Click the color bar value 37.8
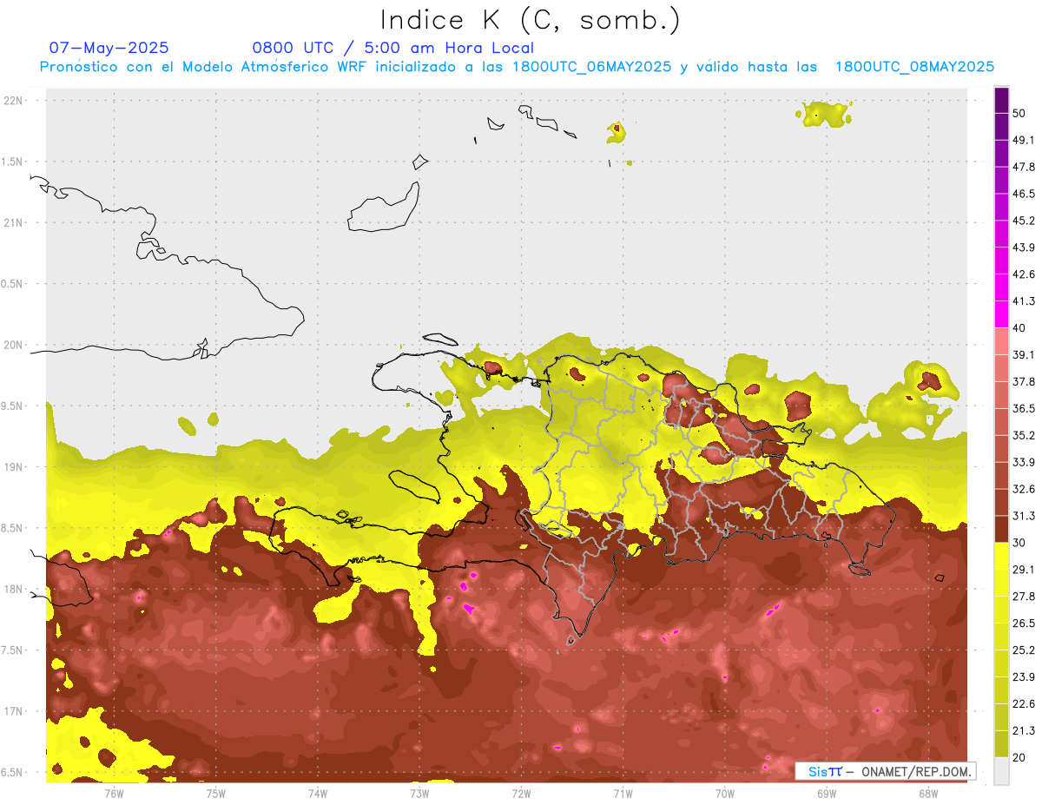This screenshot has width=1042, height=805. tap(1024, 381)
